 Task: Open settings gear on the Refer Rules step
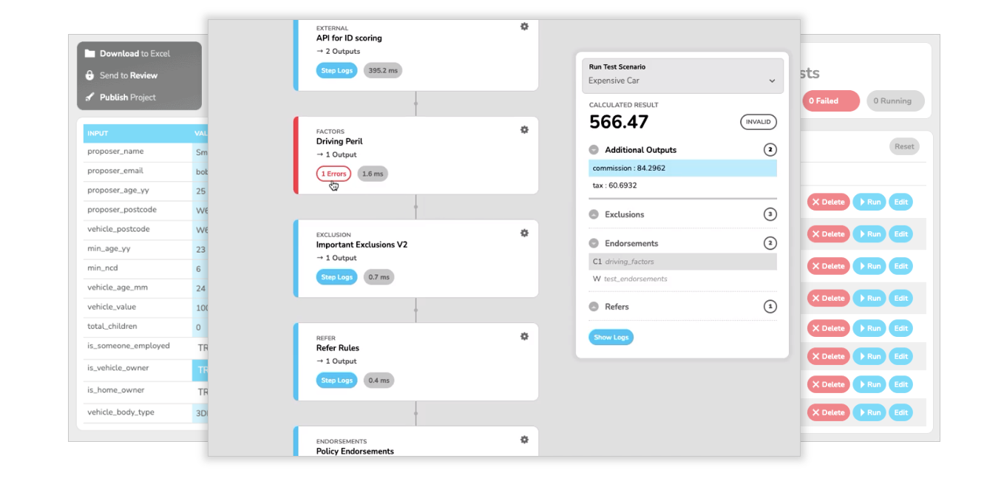(x=524, y=335)
